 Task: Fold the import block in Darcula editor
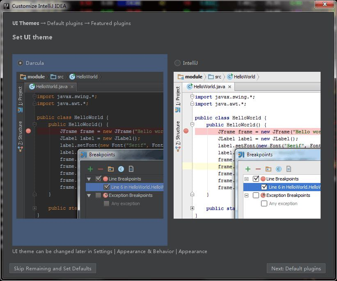pyautogui.click(x=34, y=97)
